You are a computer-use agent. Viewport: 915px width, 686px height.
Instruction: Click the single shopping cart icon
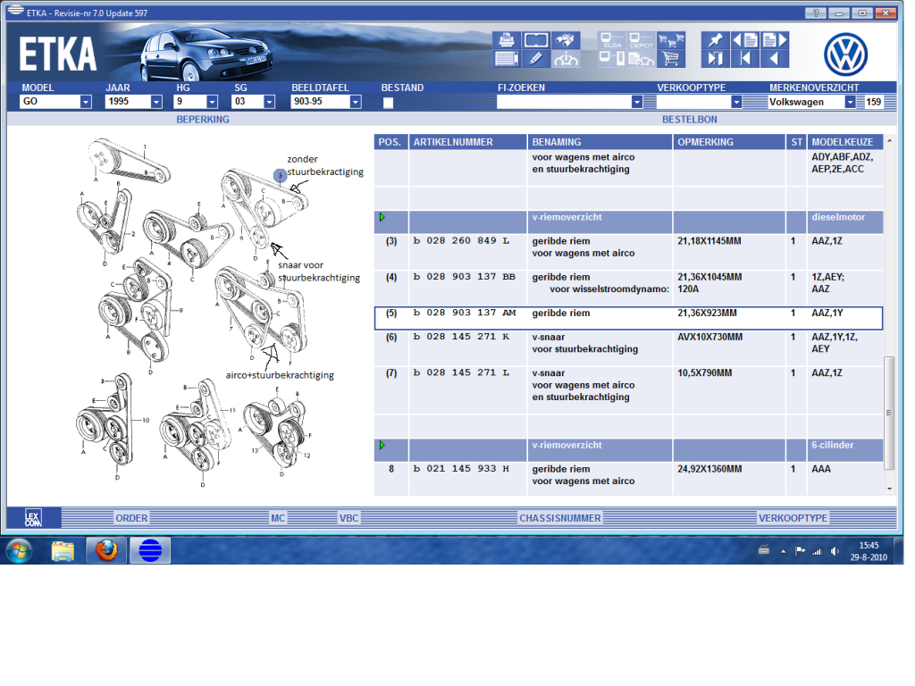coord(670,58)
